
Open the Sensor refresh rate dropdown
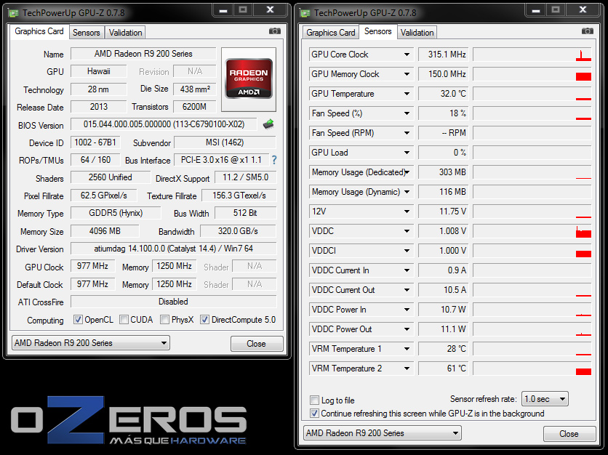click(x=545, y=399)
